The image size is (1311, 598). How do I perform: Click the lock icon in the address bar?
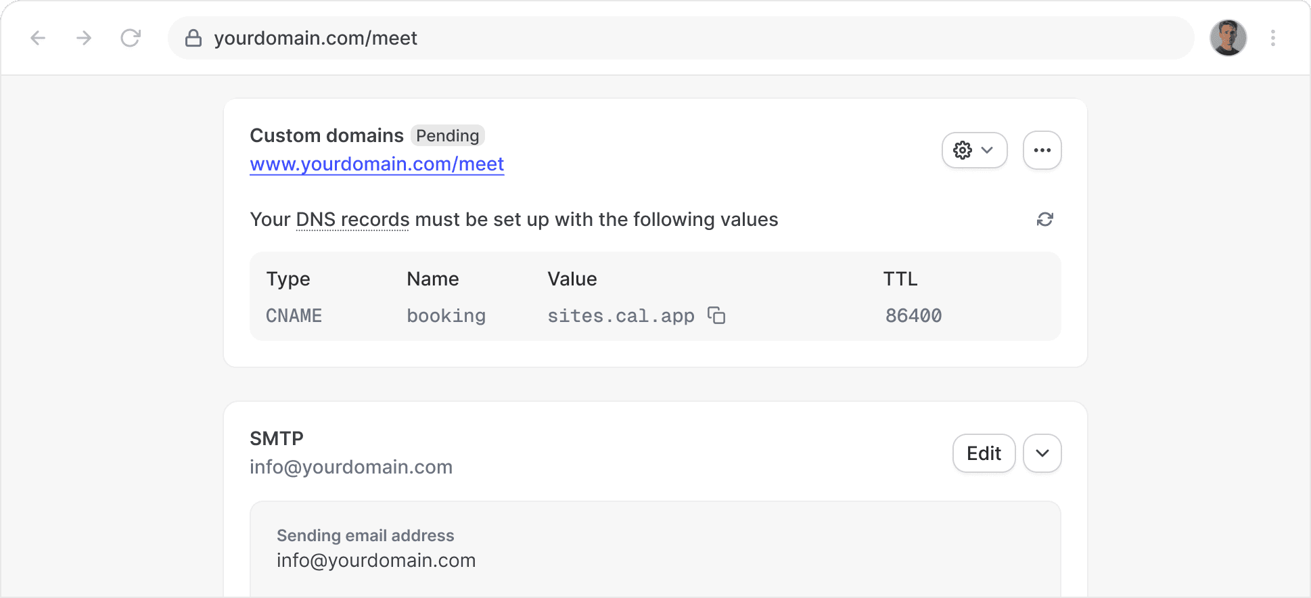point(193,38)
